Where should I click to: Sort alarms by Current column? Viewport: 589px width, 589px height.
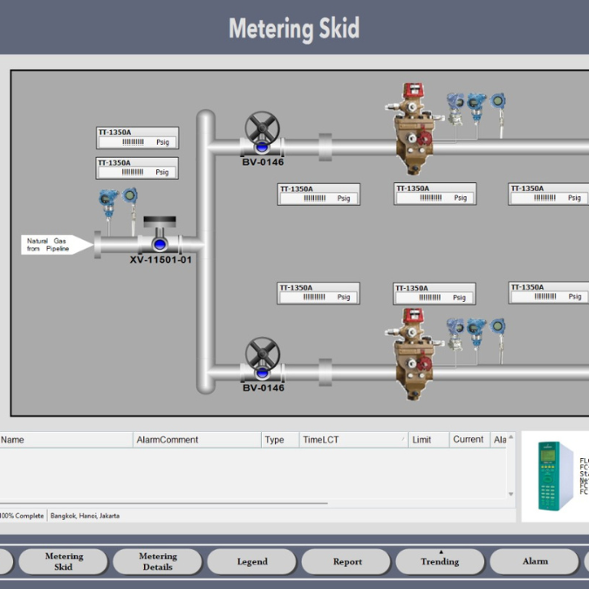470,440
